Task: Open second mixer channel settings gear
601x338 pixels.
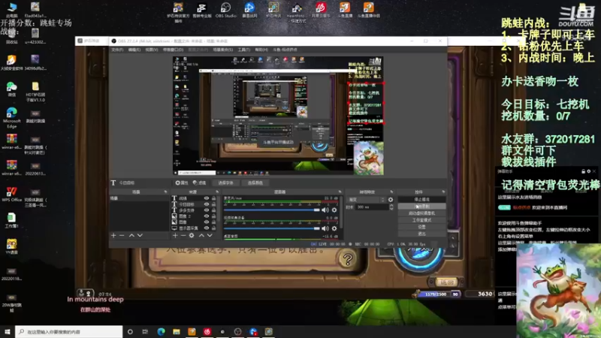Action: 334,228
